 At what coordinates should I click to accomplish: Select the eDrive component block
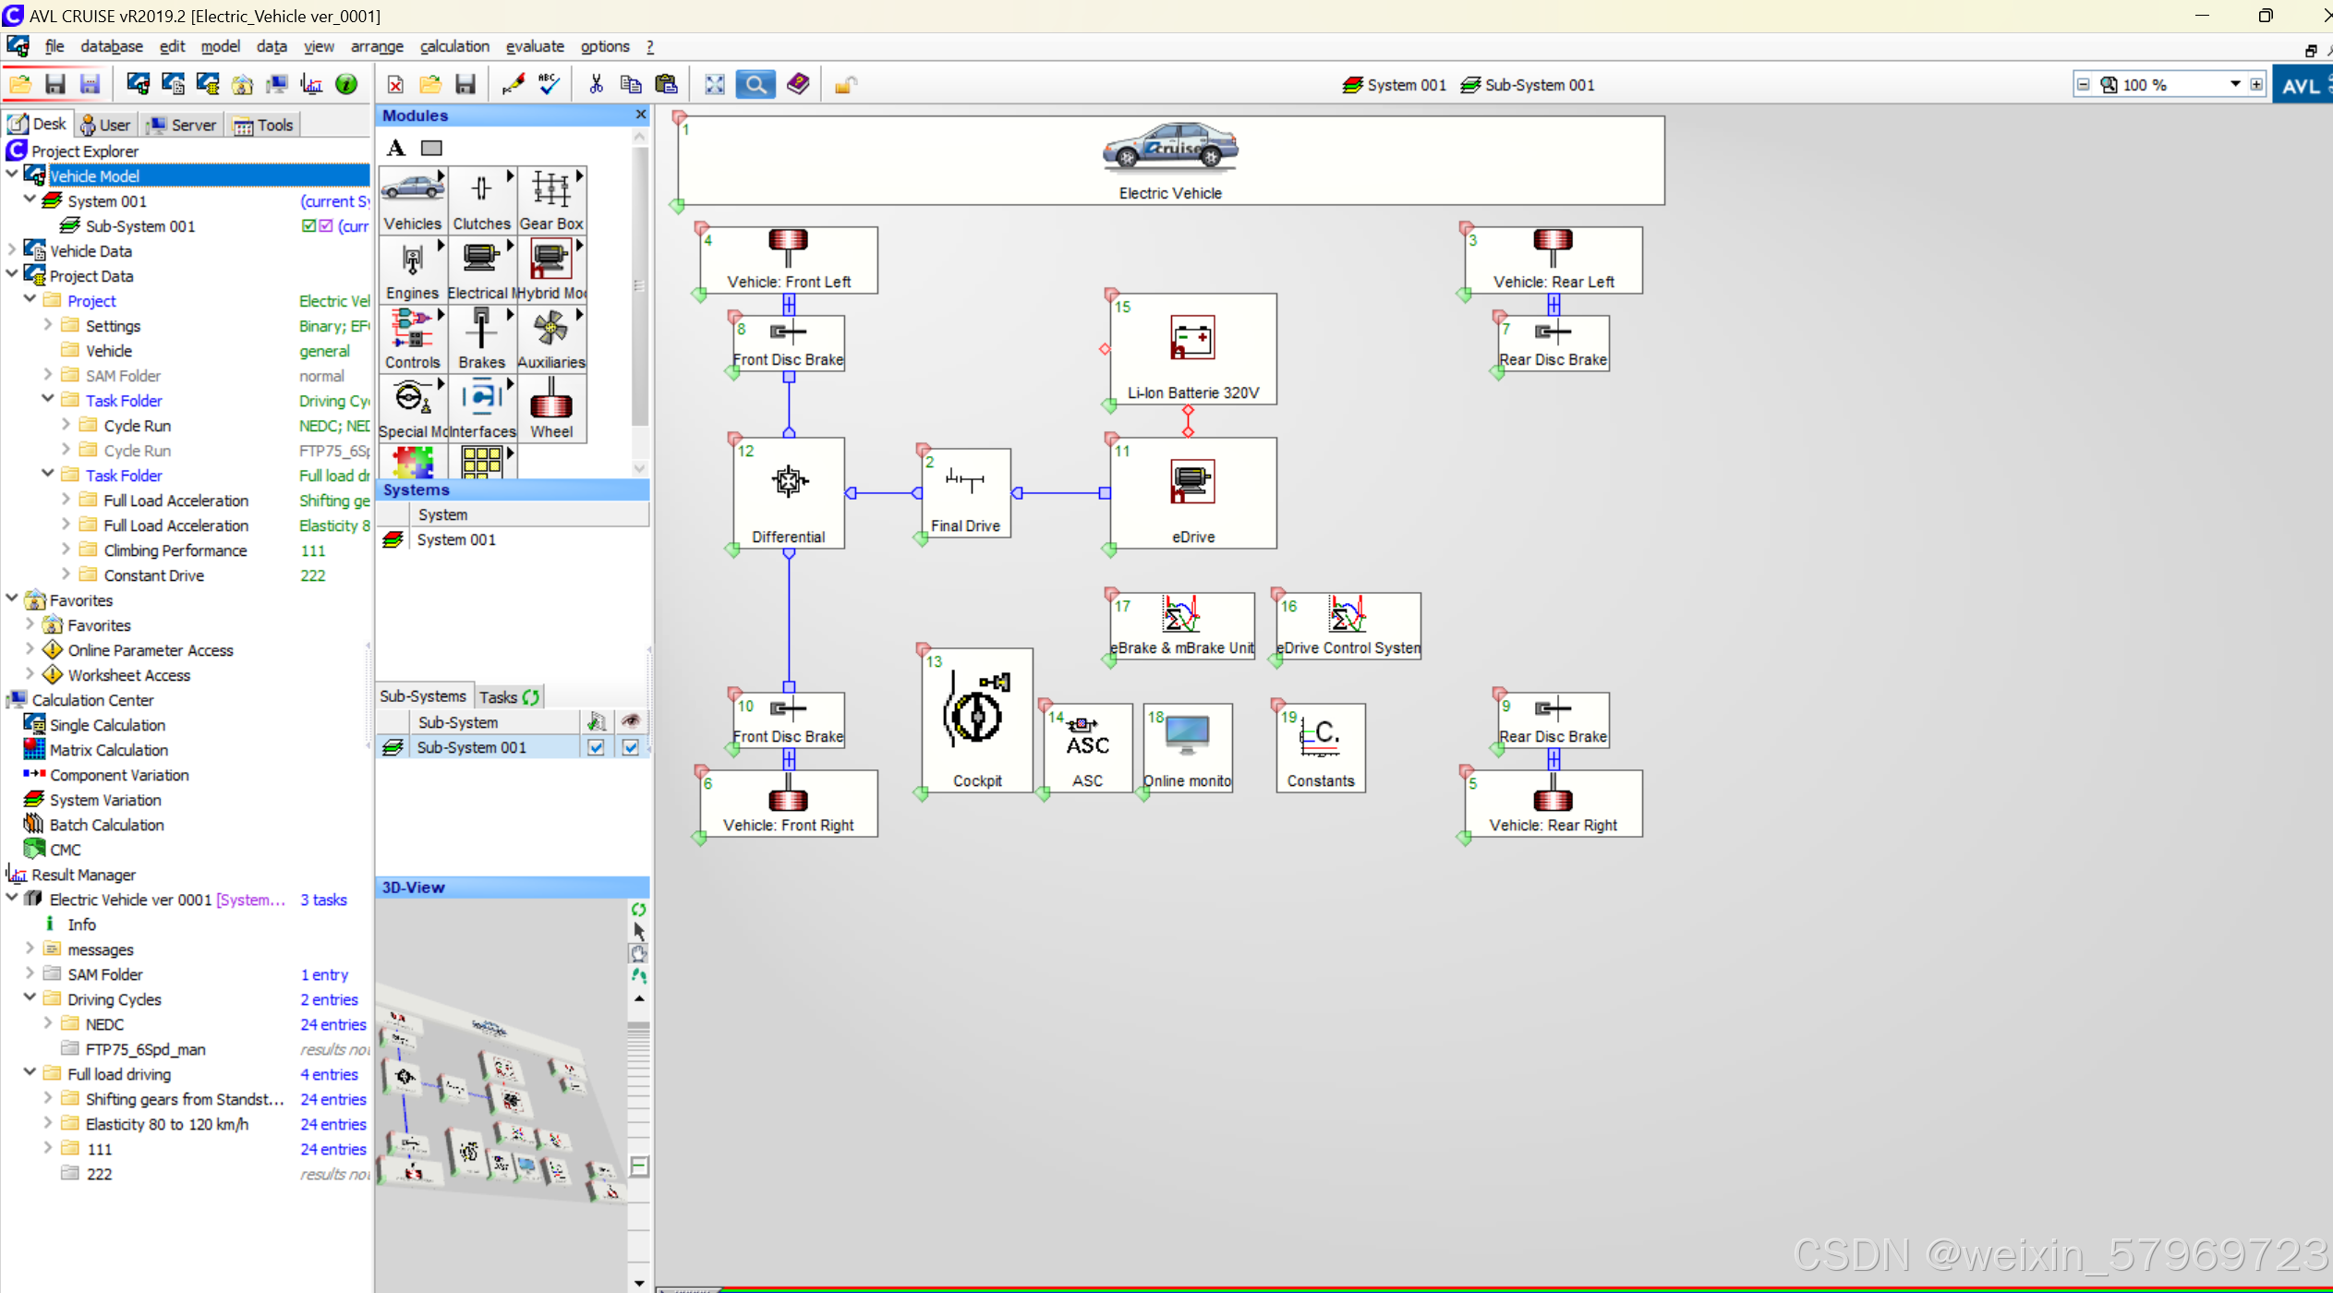(1192, 492)
